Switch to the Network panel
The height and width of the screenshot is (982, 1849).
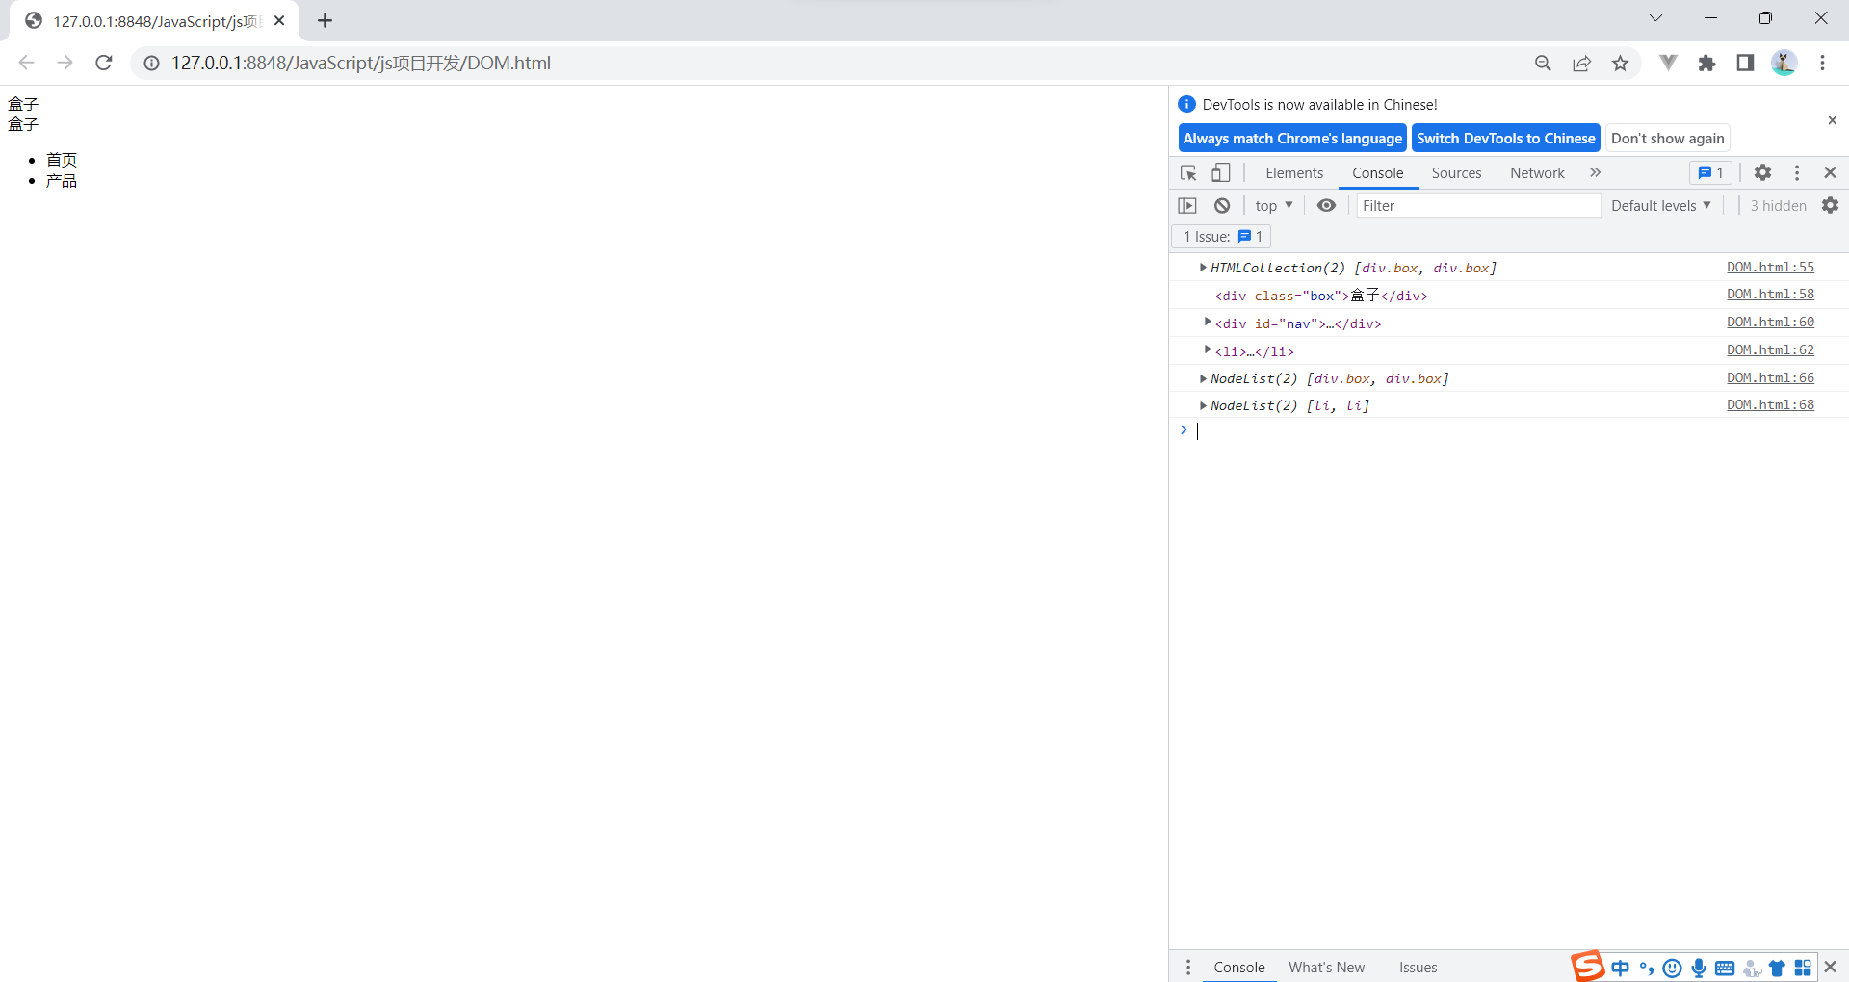(x=1537, y=172)
